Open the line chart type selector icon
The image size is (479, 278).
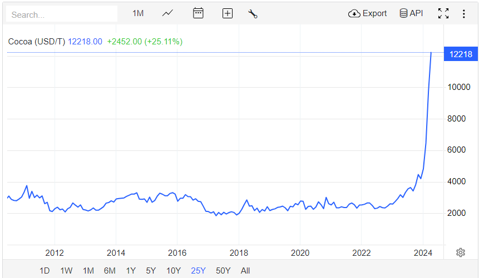pyautogui.click(x=167, y=13)
